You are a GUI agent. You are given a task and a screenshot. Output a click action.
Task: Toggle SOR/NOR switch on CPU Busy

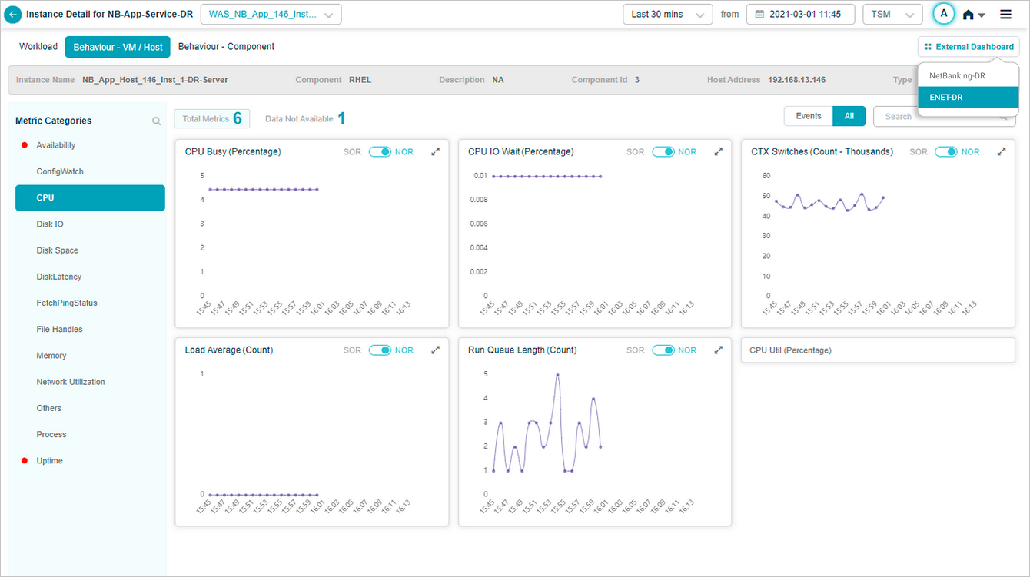(380, 152)
